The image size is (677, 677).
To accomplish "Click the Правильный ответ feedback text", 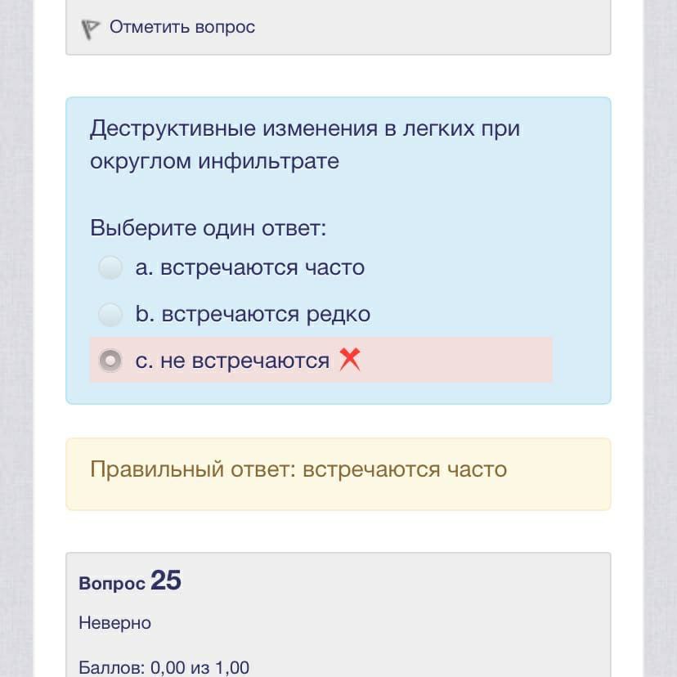I will 298,469.
